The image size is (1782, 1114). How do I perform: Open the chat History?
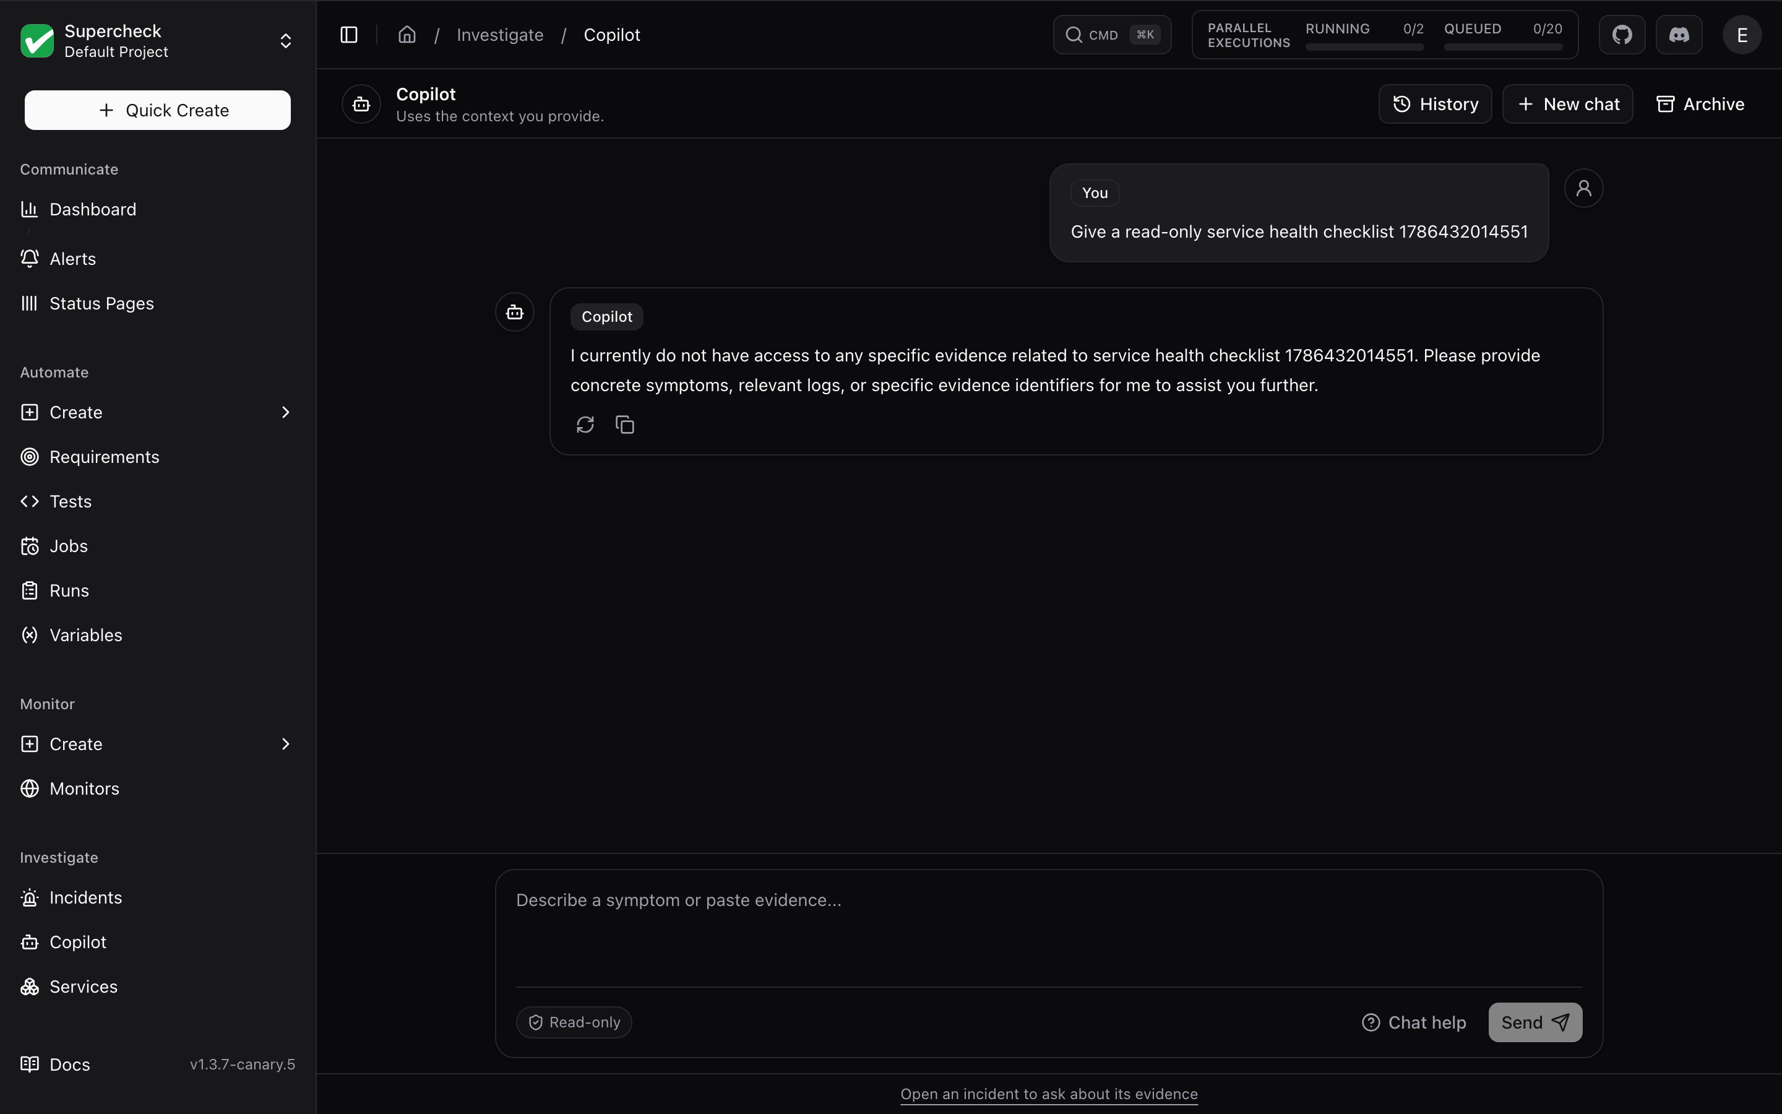(x=1435, y=104)
